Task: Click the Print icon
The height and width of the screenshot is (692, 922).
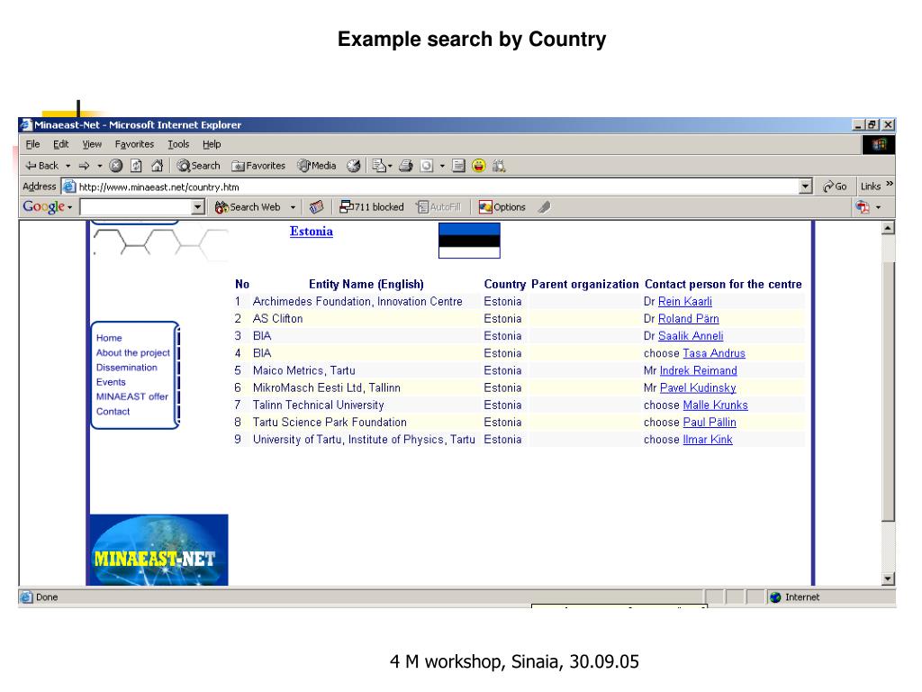Action: [x=406, y=166]
